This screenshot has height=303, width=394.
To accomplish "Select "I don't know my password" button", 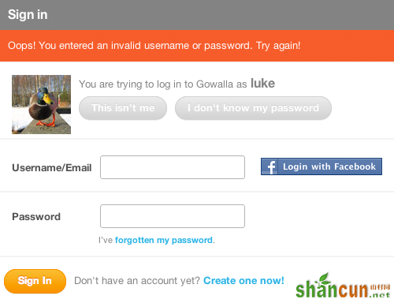I will click(x=253, y=108).
